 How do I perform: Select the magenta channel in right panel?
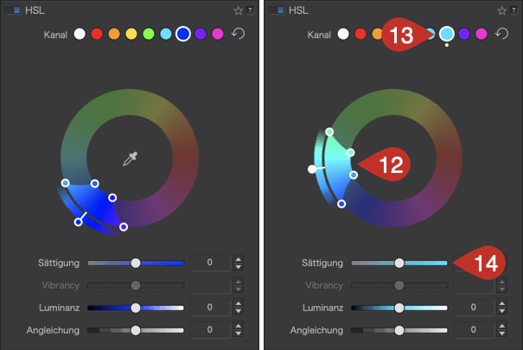click(x=482, y=34)
